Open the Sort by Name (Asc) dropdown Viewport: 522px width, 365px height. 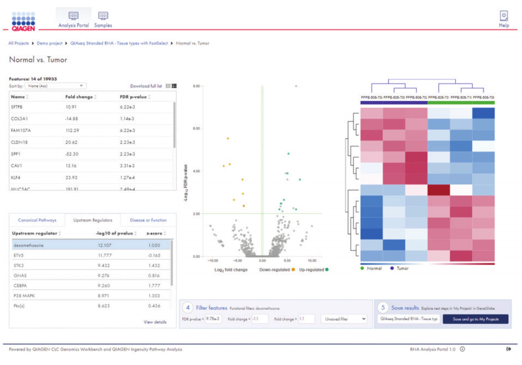pos(55,86)
